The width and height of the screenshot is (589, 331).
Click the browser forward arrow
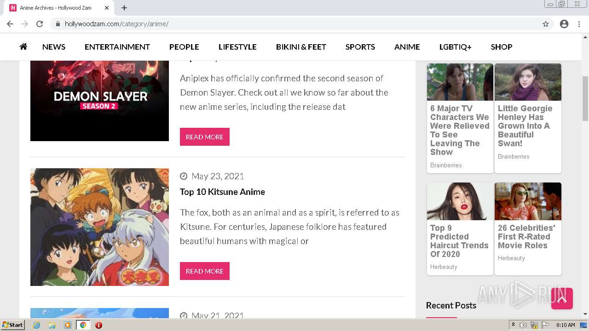25,24
